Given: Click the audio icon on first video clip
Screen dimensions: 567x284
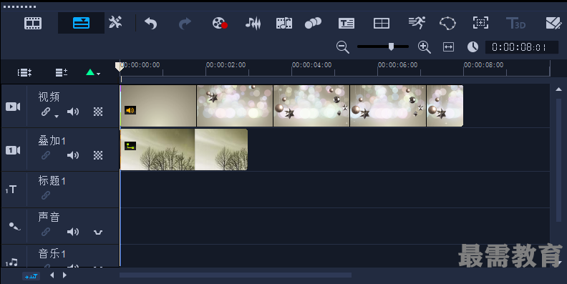Looking at the screenshot, I should [130, 110].
